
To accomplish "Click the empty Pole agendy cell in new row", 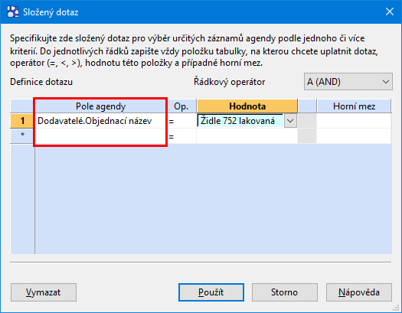I will click(x=100, y=136).
